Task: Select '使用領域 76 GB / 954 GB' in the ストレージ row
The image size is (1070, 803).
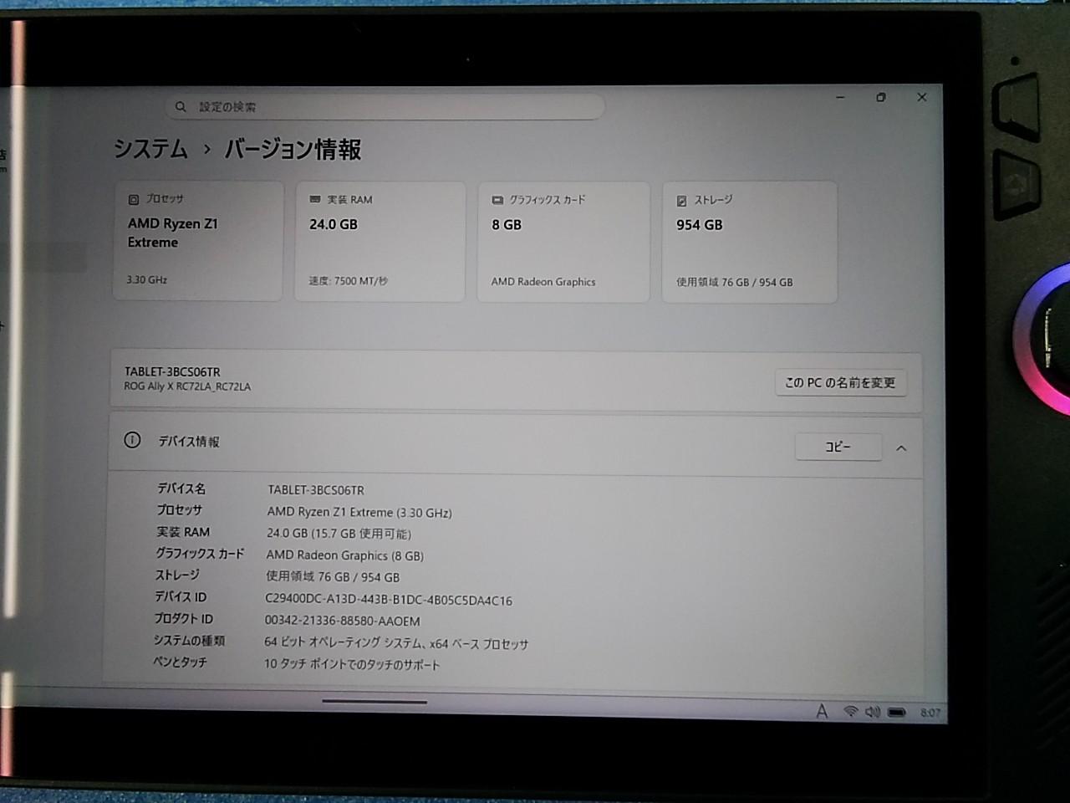Action: click(x=333, y=577)
